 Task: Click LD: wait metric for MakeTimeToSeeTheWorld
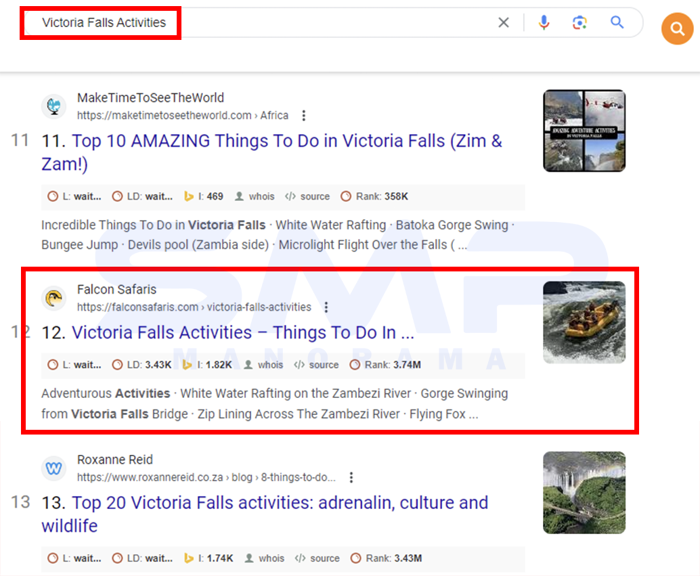[142, 196]
